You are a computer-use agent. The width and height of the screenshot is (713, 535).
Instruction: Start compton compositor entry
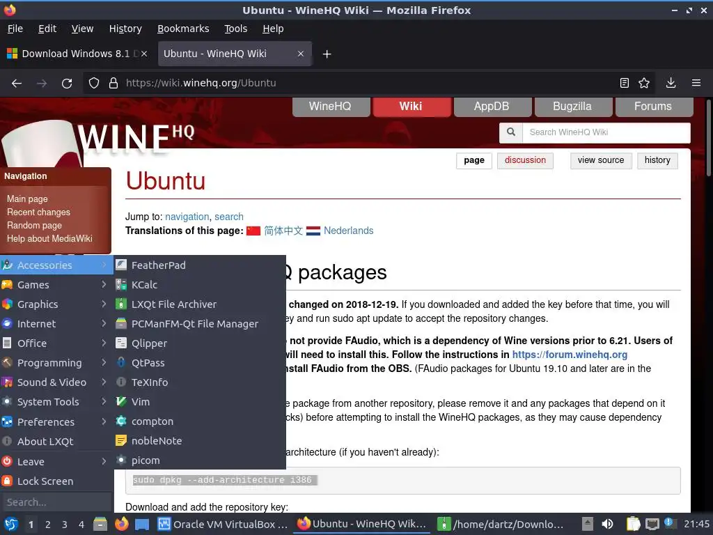(200, 421)
